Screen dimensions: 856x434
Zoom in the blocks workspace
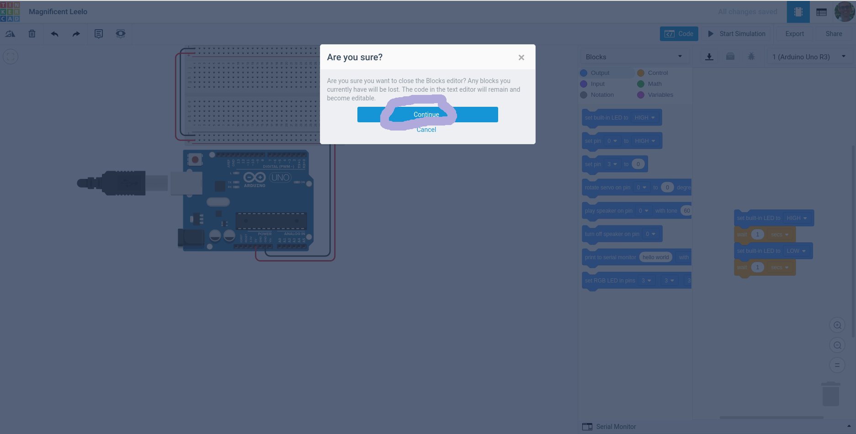coord(837,325)
